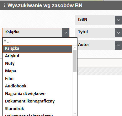Click the scrollbar down arrow in list

pyautogui.click(x=75, y=113)
